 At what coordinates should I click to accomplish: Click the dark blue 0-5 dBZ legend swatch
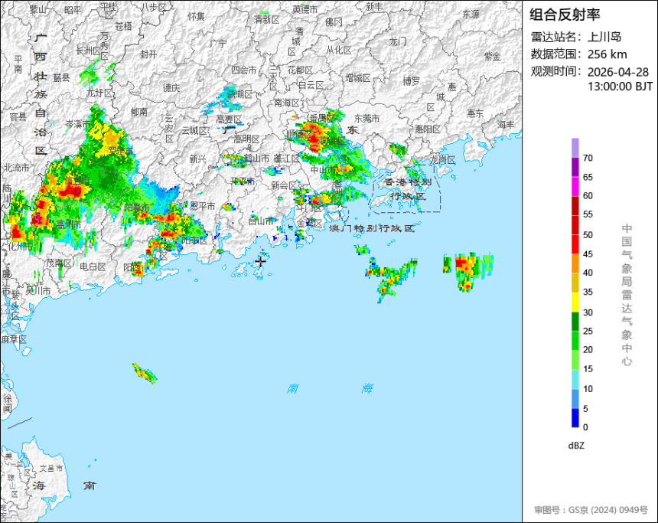[575, 417]
